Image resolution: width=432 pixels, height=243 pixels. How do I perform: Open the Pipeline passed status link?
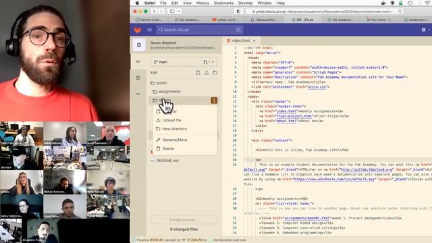(159, 240)
